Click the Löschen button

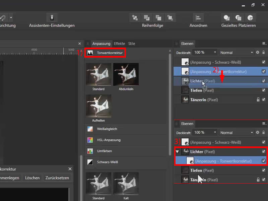tap(32, 178)
